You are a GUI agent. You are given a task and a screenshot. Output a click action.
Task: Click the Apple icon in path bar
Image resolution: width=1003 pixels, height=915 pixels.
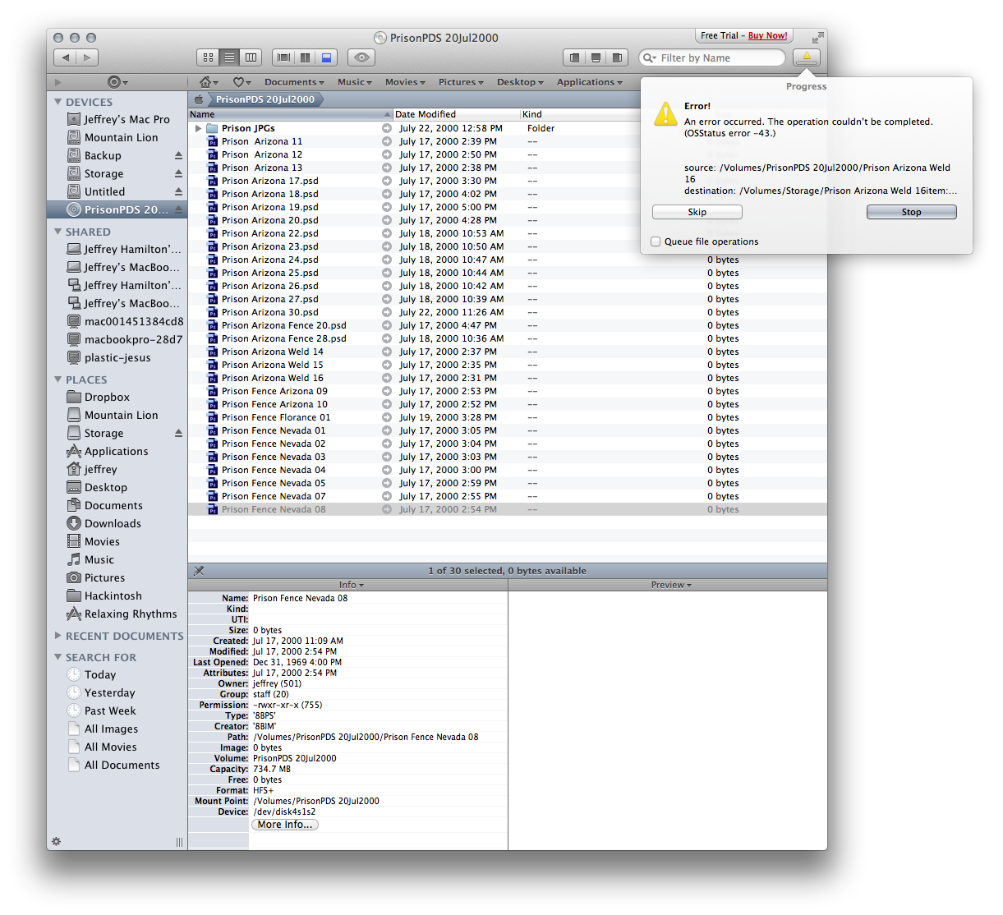pyautogui.click(x=198, y=99)
